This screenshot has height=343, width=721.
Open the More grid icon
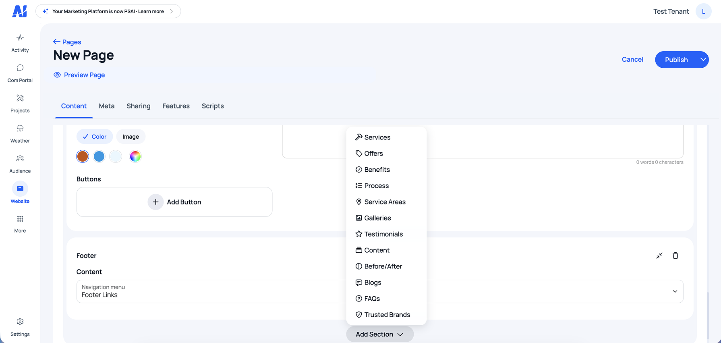[20, 219]
